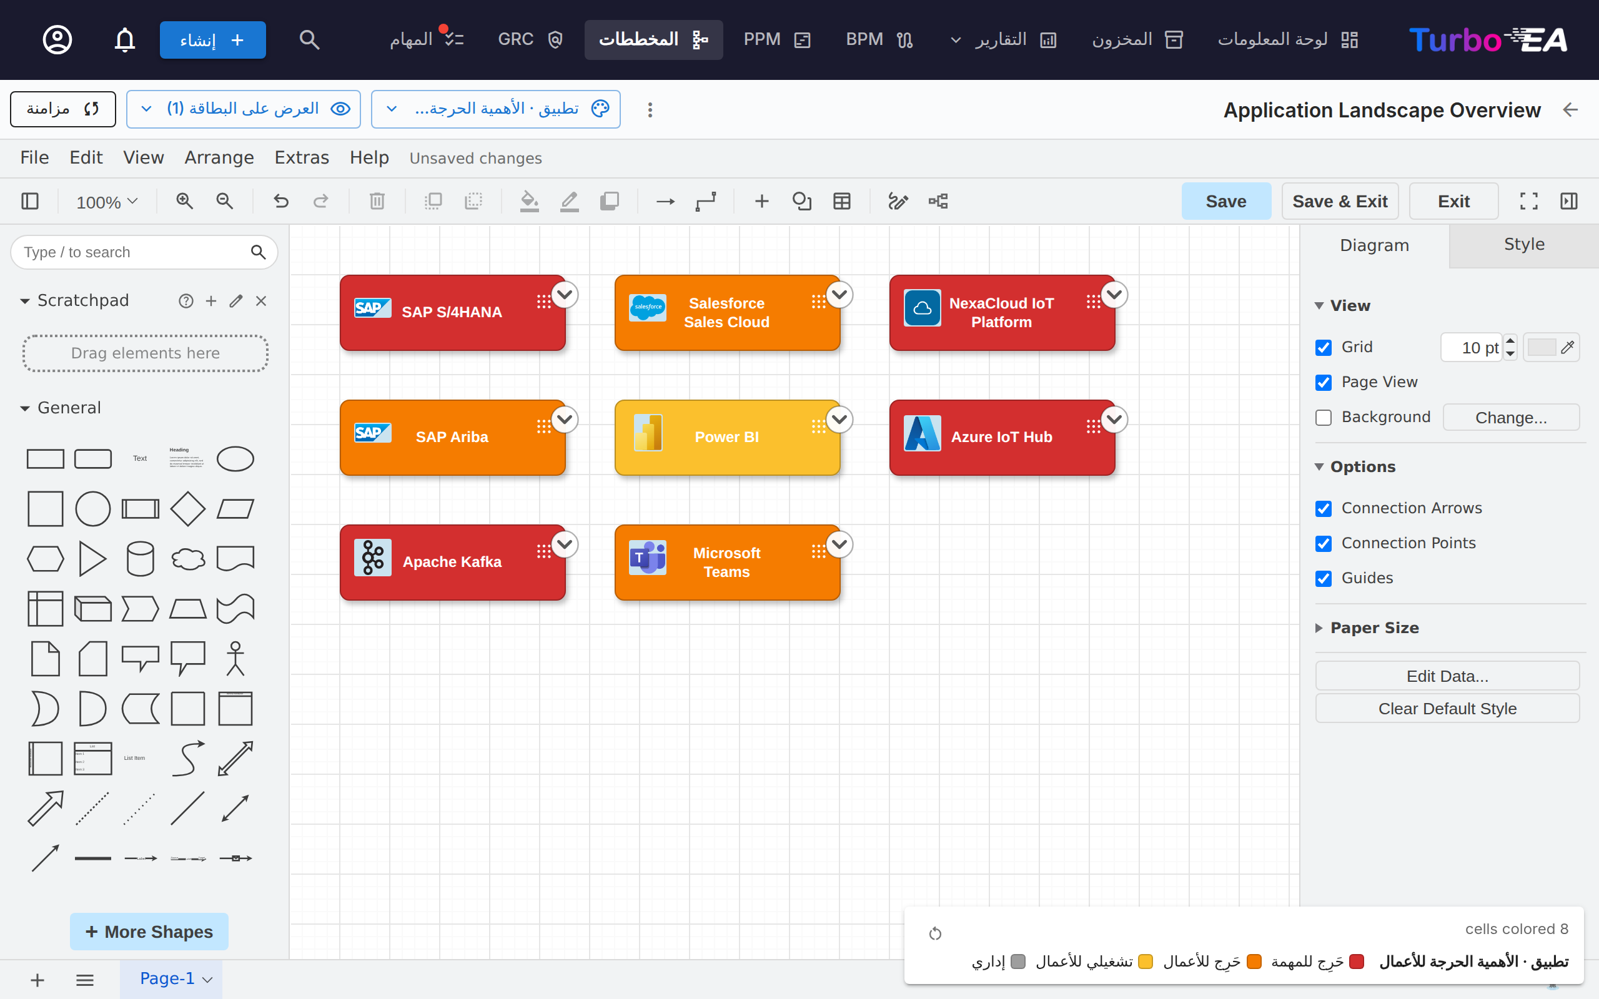Screen dimensions: 1599x999
Task: Open the Extras menu
Action: point(302,158)
